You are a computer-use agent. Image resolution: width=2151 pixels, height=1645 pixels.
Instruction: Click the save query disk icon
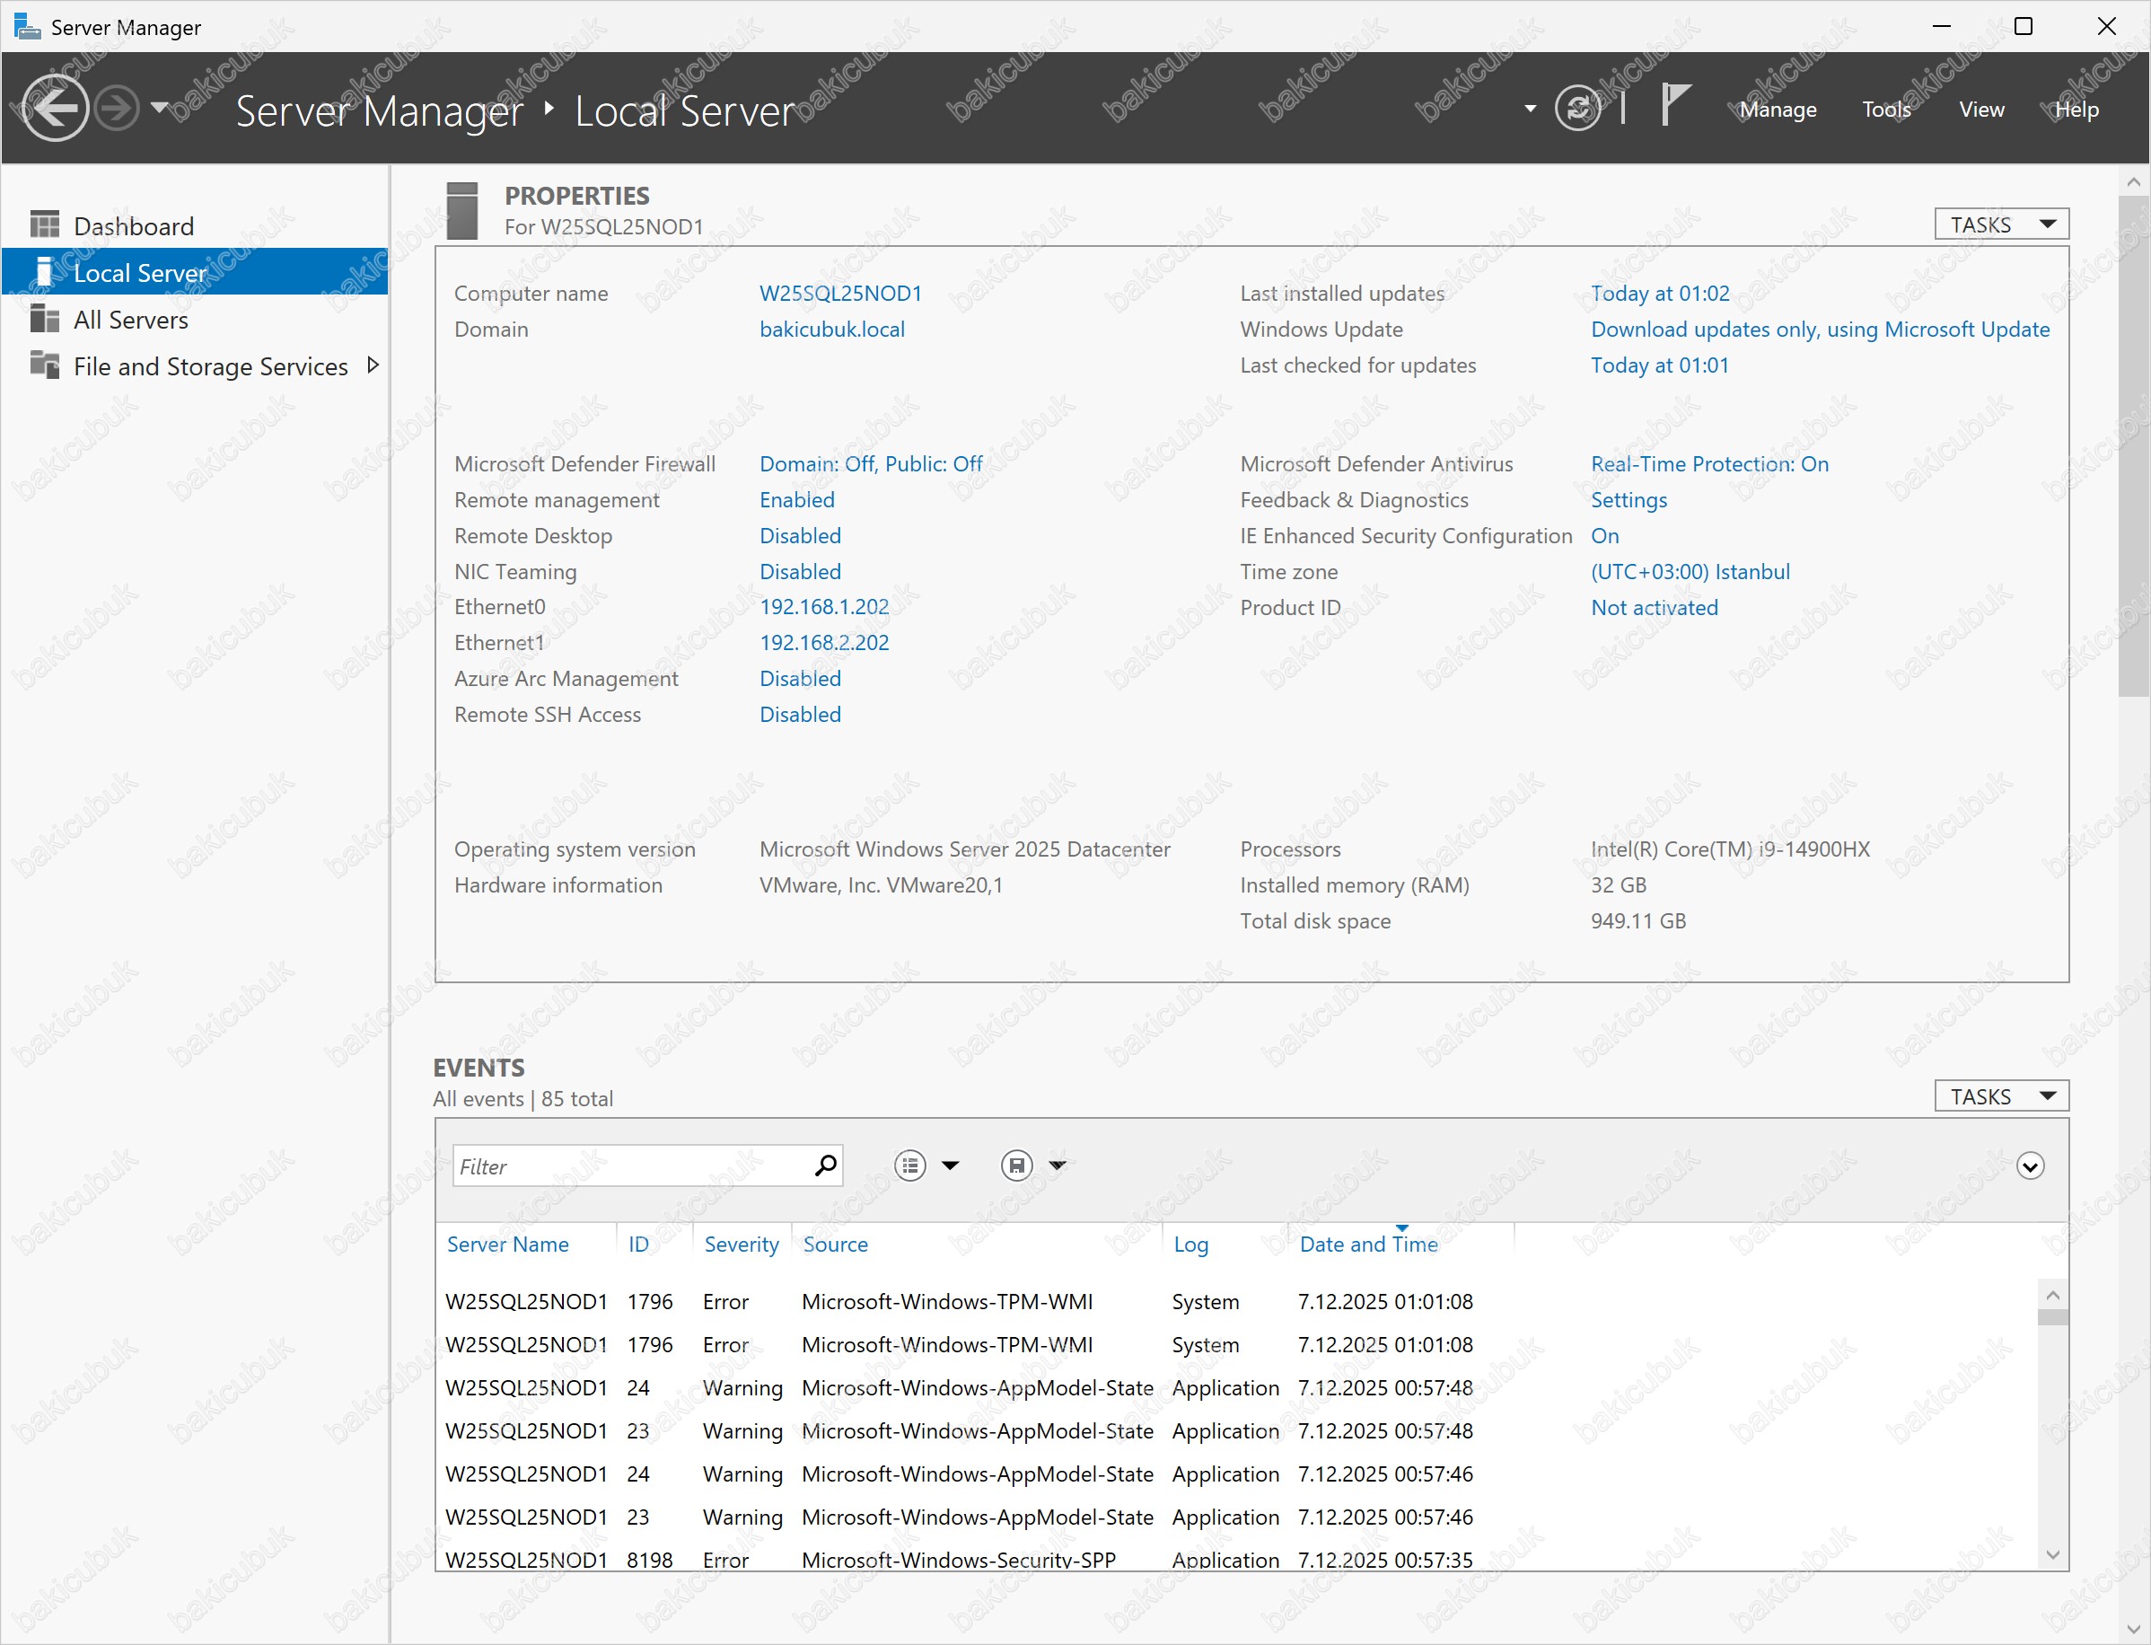pyautogui.click(x=1016, y=1166)
